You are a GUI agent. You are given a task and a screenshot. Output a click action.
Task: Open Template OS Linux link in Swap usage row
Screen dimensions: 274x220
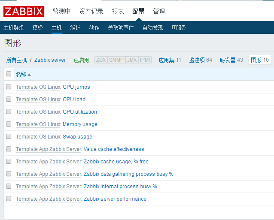[38, 137]
